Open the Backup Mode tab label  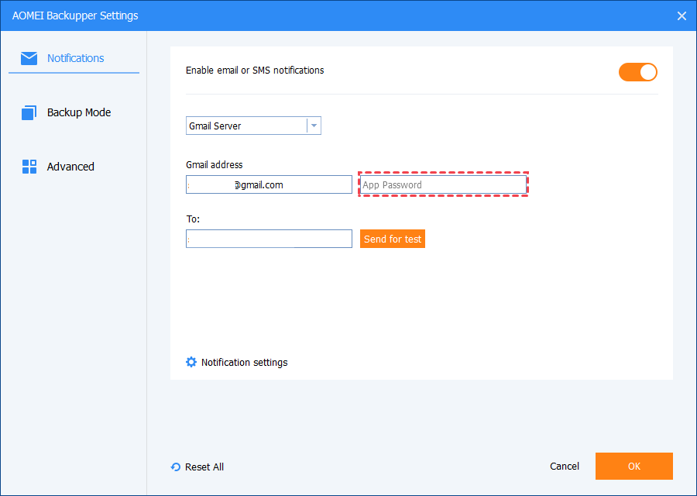pyautogui.click(x=79, y=112)
